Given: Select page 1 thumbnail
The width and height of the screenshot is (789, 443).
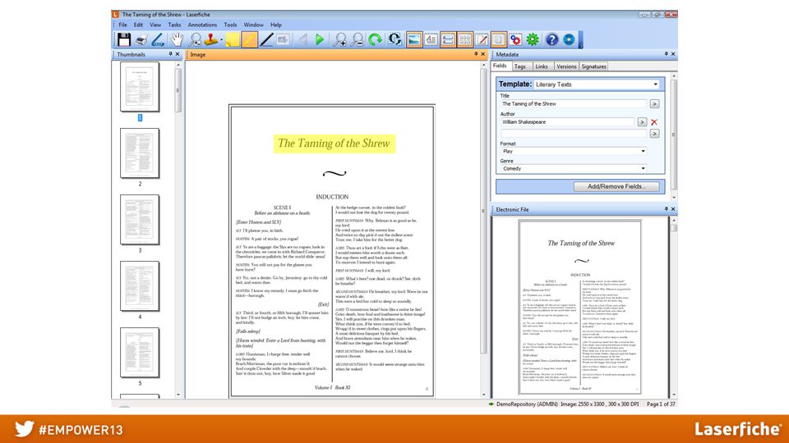Looking at the screenshot, I should [x=140, y=87].
